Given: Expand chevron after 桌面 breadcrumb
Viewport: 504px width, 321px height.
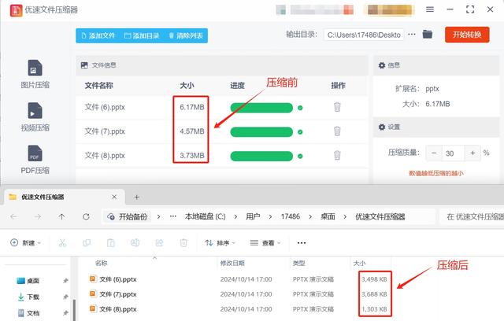Looking at the screenshot, I should (x=345, y=217).
